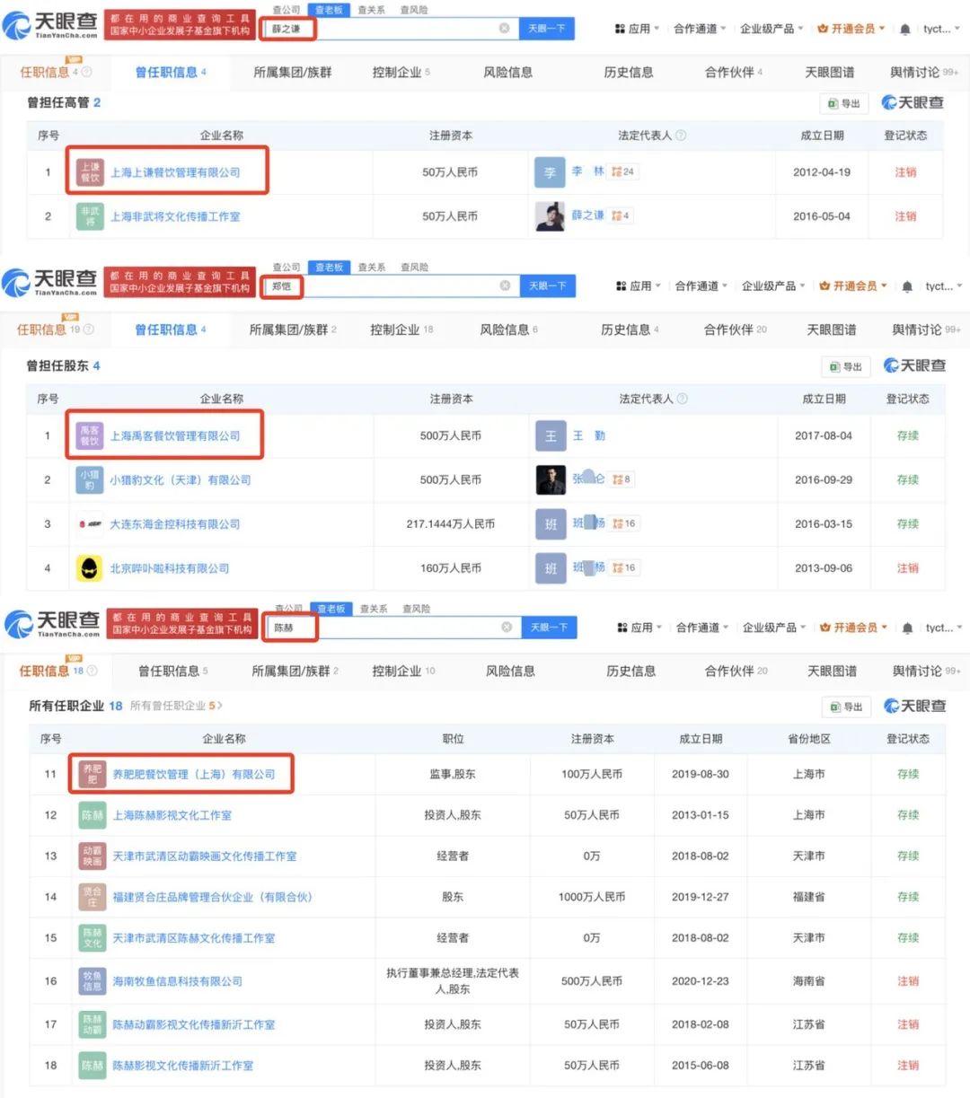970x1098 pixels.
Task: Click the 薛之谦 photo avatar in the legal representative column
Action: (x=550, y=216)
